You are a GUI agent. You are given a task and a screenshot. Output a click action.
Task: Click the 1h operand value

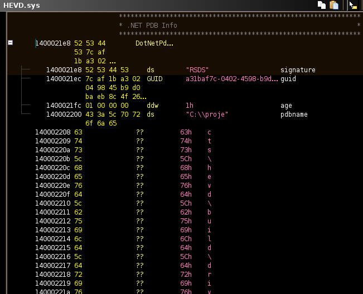190,106
